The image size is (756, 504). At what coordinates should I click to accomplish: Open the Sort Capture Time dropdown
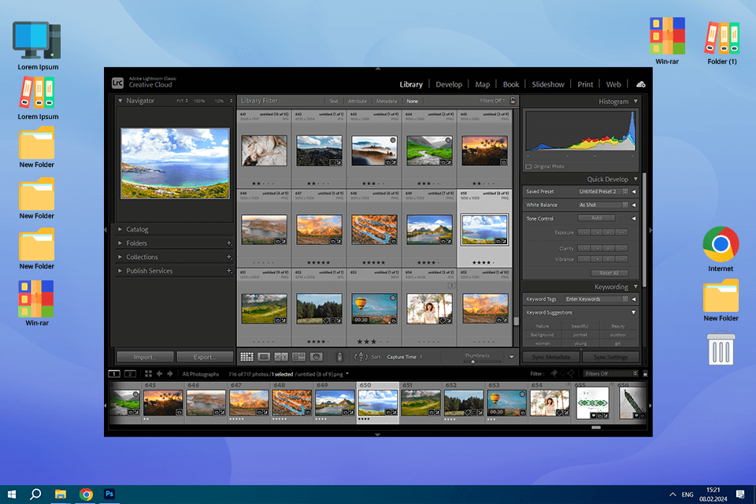tap(405, 357)
